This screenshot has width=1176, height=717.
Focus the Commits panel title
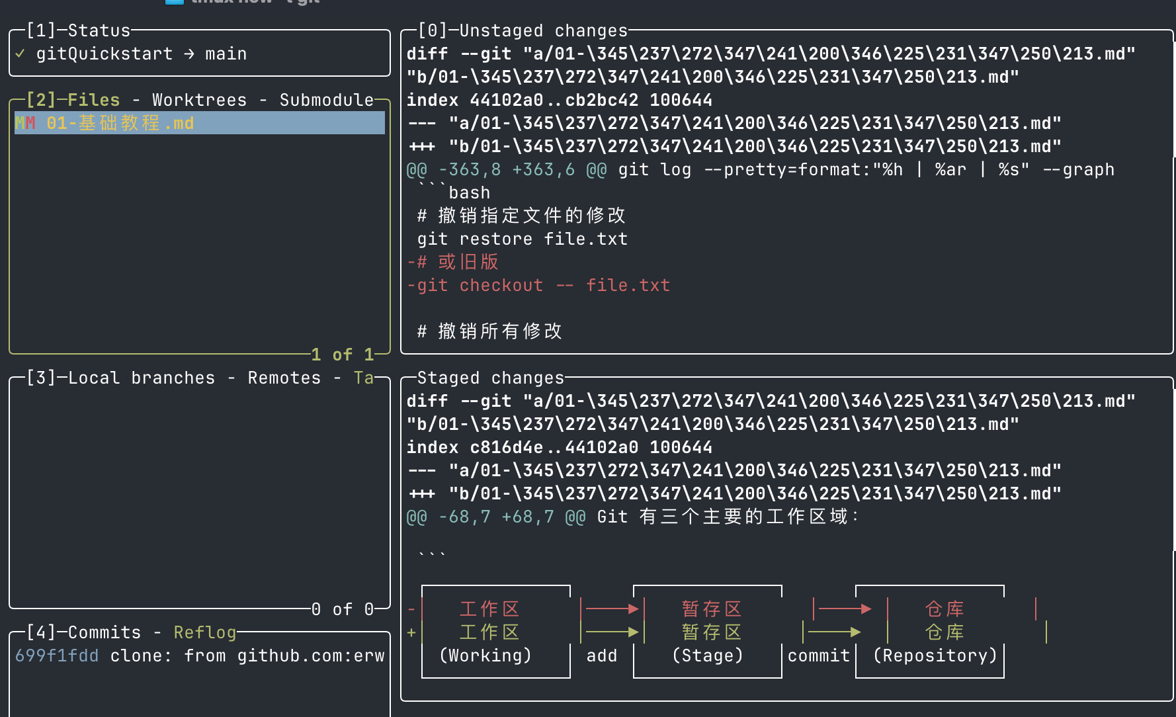point(104,632)
